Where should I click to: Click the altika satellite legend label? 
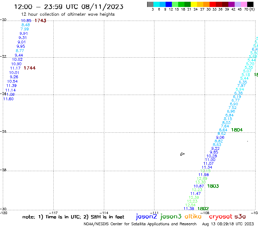193,217
